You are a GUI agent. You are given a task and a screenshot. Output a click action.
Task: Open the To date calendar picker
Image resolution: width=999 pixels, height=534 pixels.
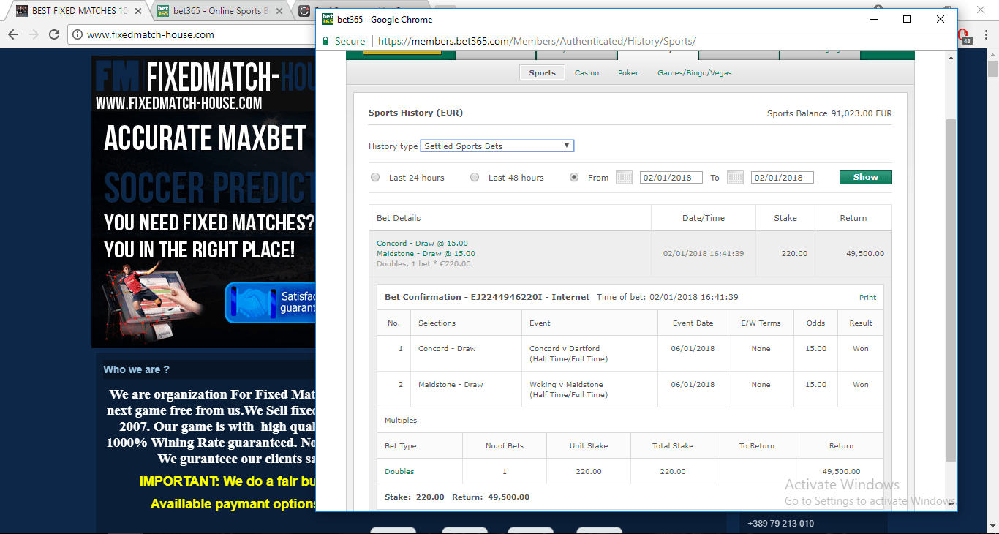point(735,177)
